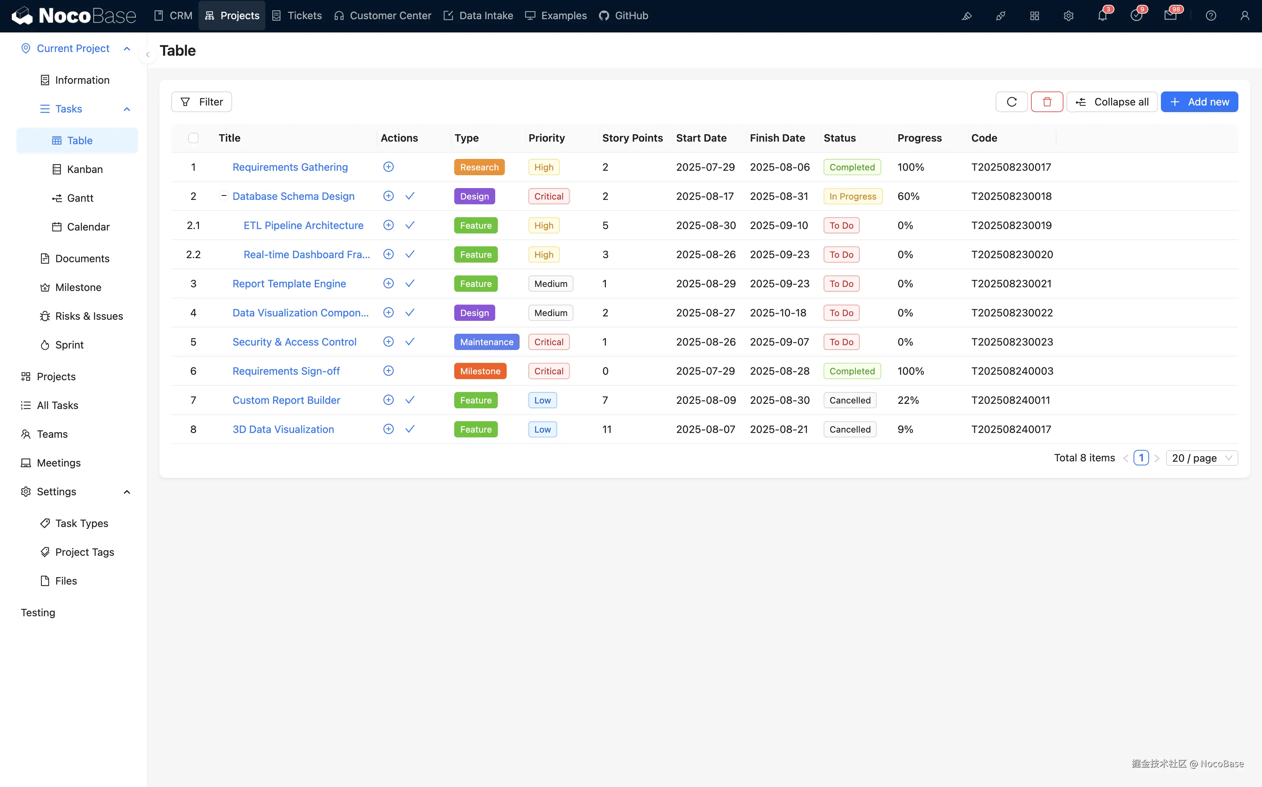Open the Security & Access Control link
1262x787 pixels.
[294, 342]
